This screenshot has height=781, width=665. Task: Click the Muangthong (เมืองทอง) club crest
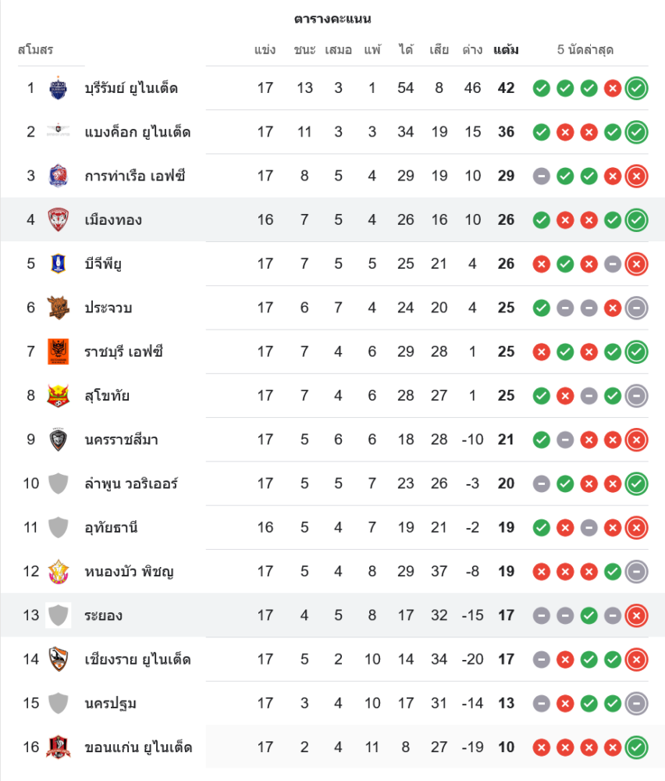pyautogui.click(x=59, y=219)
